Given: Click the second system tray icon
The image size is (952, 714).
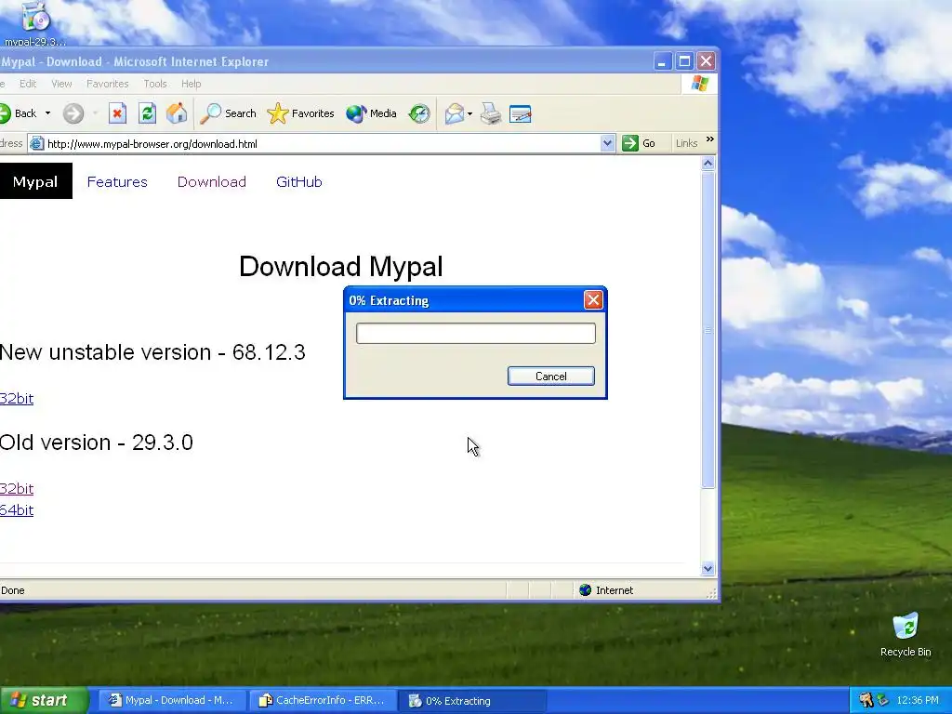Looking at the screenshot, I should click(x=883, y=700).
